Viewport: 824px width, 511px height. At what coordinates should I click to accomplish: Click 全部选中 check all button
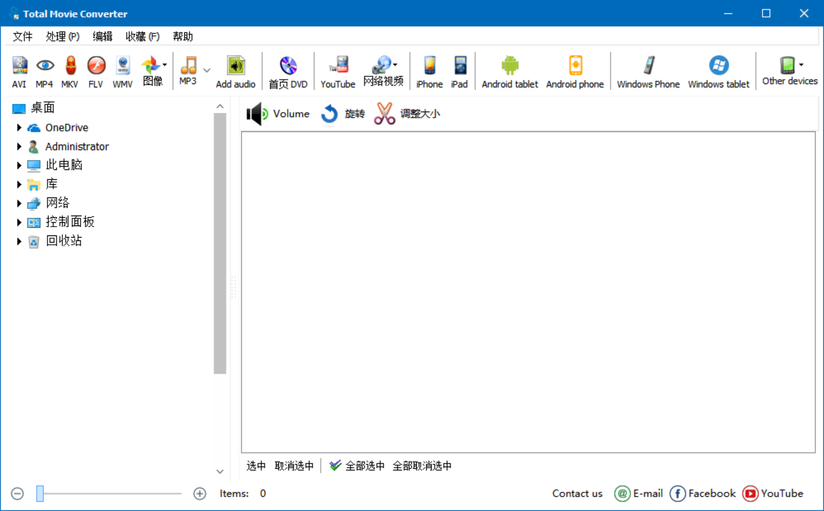[x=357, y=466]
